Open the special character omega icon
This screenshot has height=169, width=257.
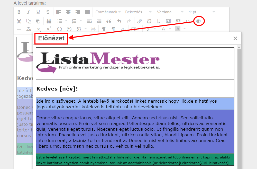click(x=59, y=29)
